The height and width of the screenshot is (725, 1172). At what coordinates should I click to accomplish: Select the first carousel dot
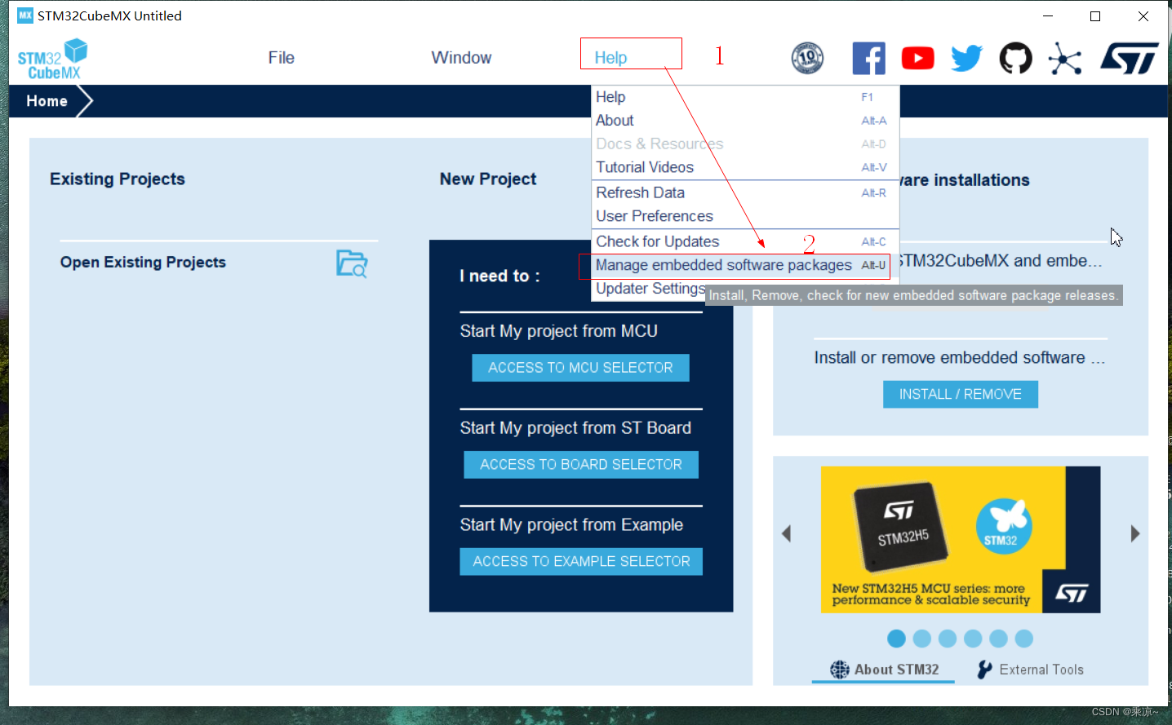point(896,639)
